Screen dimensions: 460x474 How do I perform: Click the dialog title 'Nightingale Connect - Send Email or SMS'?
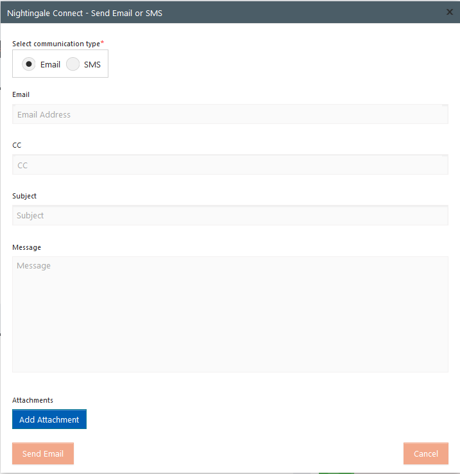(x=85, y=13)
